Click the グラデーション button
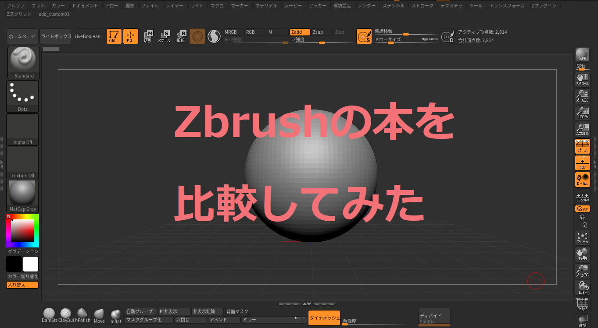 [x=23, y=251]
